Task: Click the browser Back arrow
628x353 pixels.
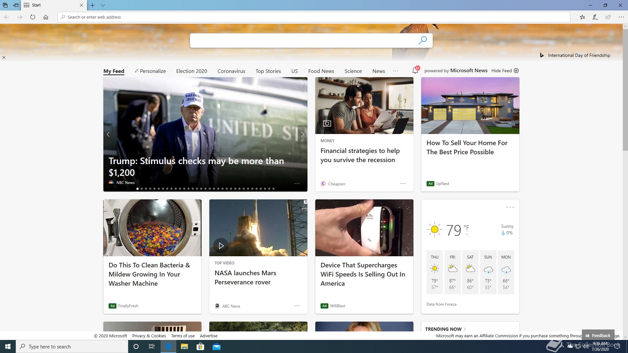Action: pyautogui.click(x=7, y=17)
